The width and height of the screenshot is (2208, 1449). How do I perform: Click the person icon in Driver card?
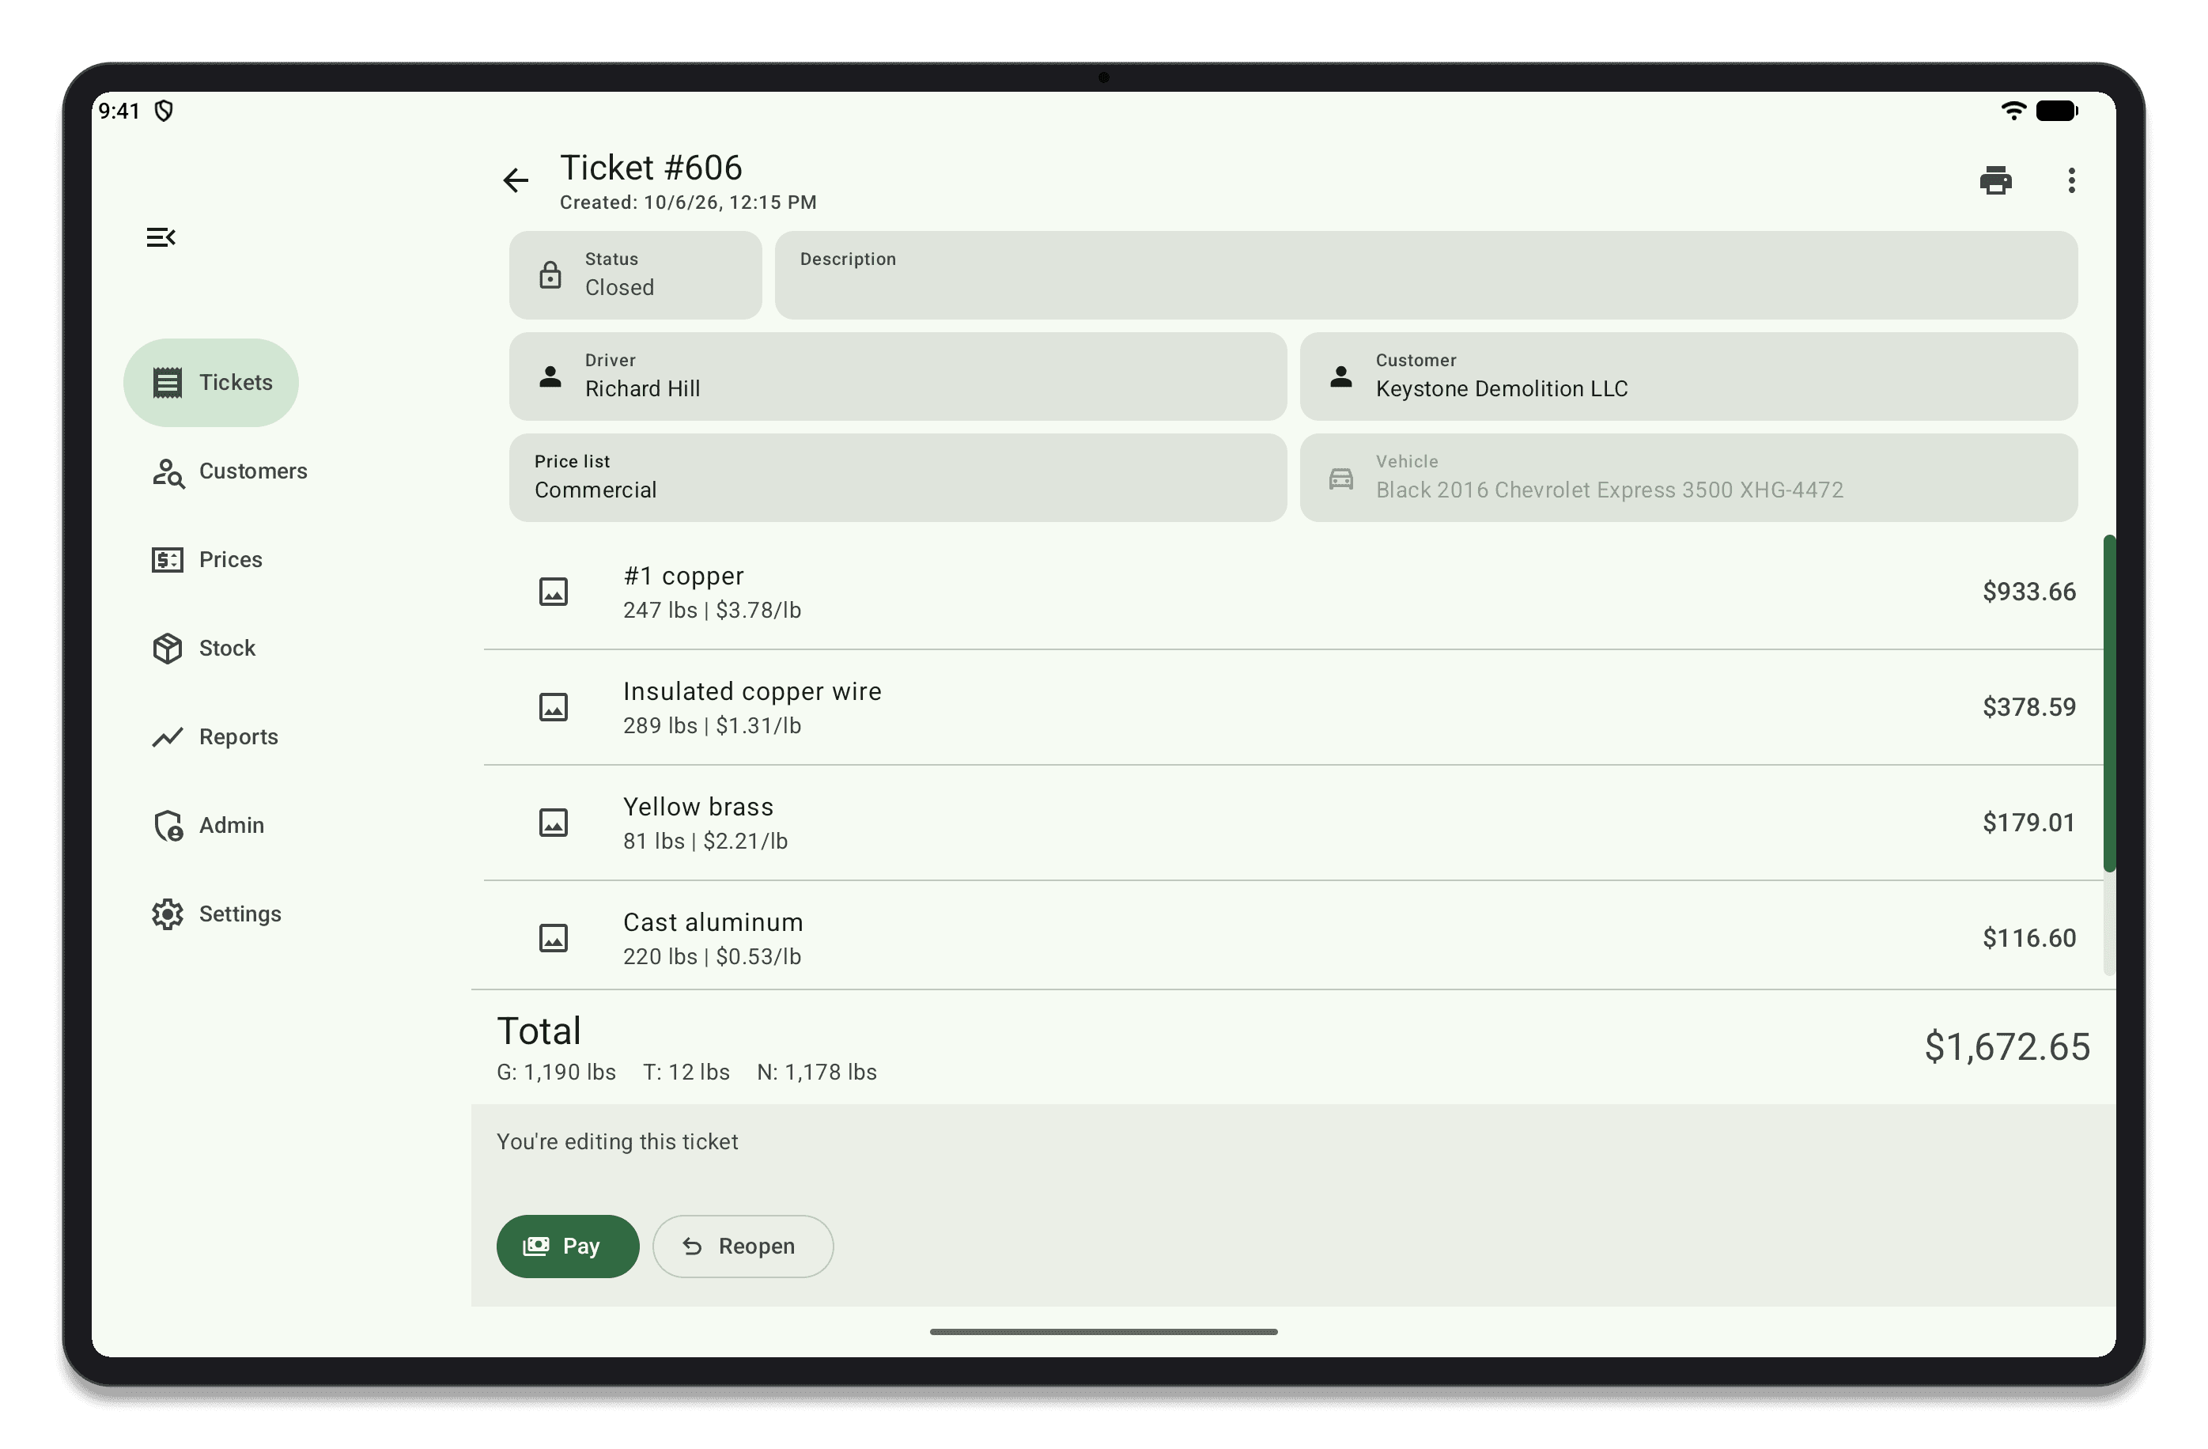tap(550, 376)
